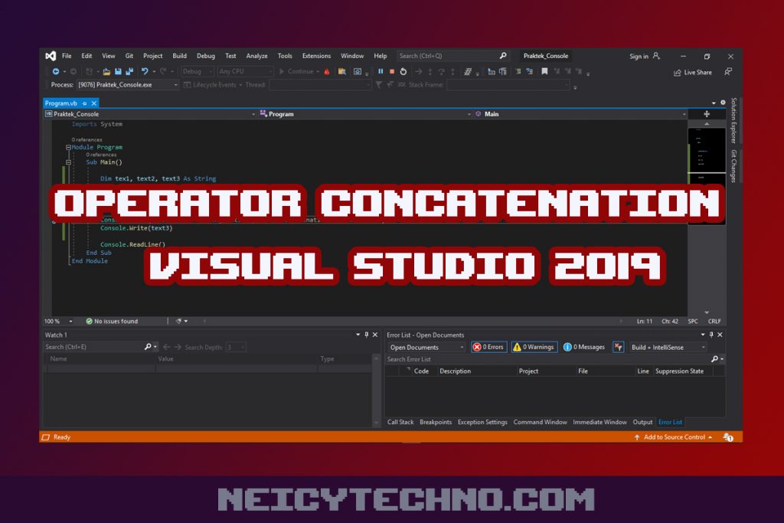This screenshot has height=523, width=784.
Task: Open the search magnifier in Error List
Action: click(x=715, y=358)
